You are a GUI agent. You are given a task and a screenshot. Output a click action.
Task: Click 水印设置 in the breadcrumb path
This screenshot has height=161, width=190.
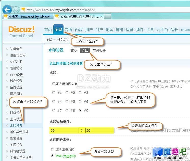click(62, 40)
